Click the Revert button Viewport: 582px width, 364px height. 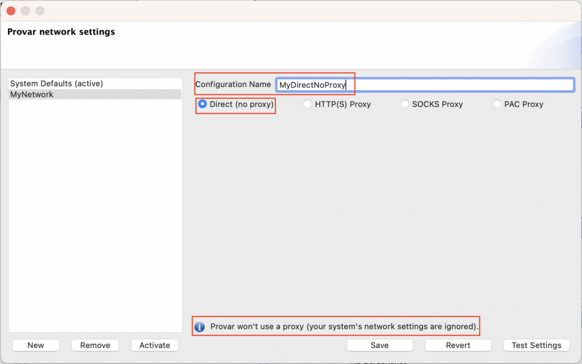(458, 345)
